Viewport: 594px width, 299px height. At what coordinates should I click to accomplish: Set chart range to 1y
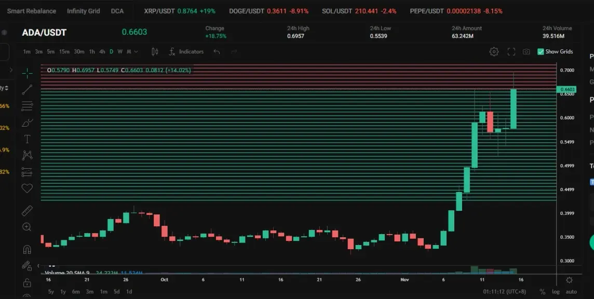(x=63, y=291)
